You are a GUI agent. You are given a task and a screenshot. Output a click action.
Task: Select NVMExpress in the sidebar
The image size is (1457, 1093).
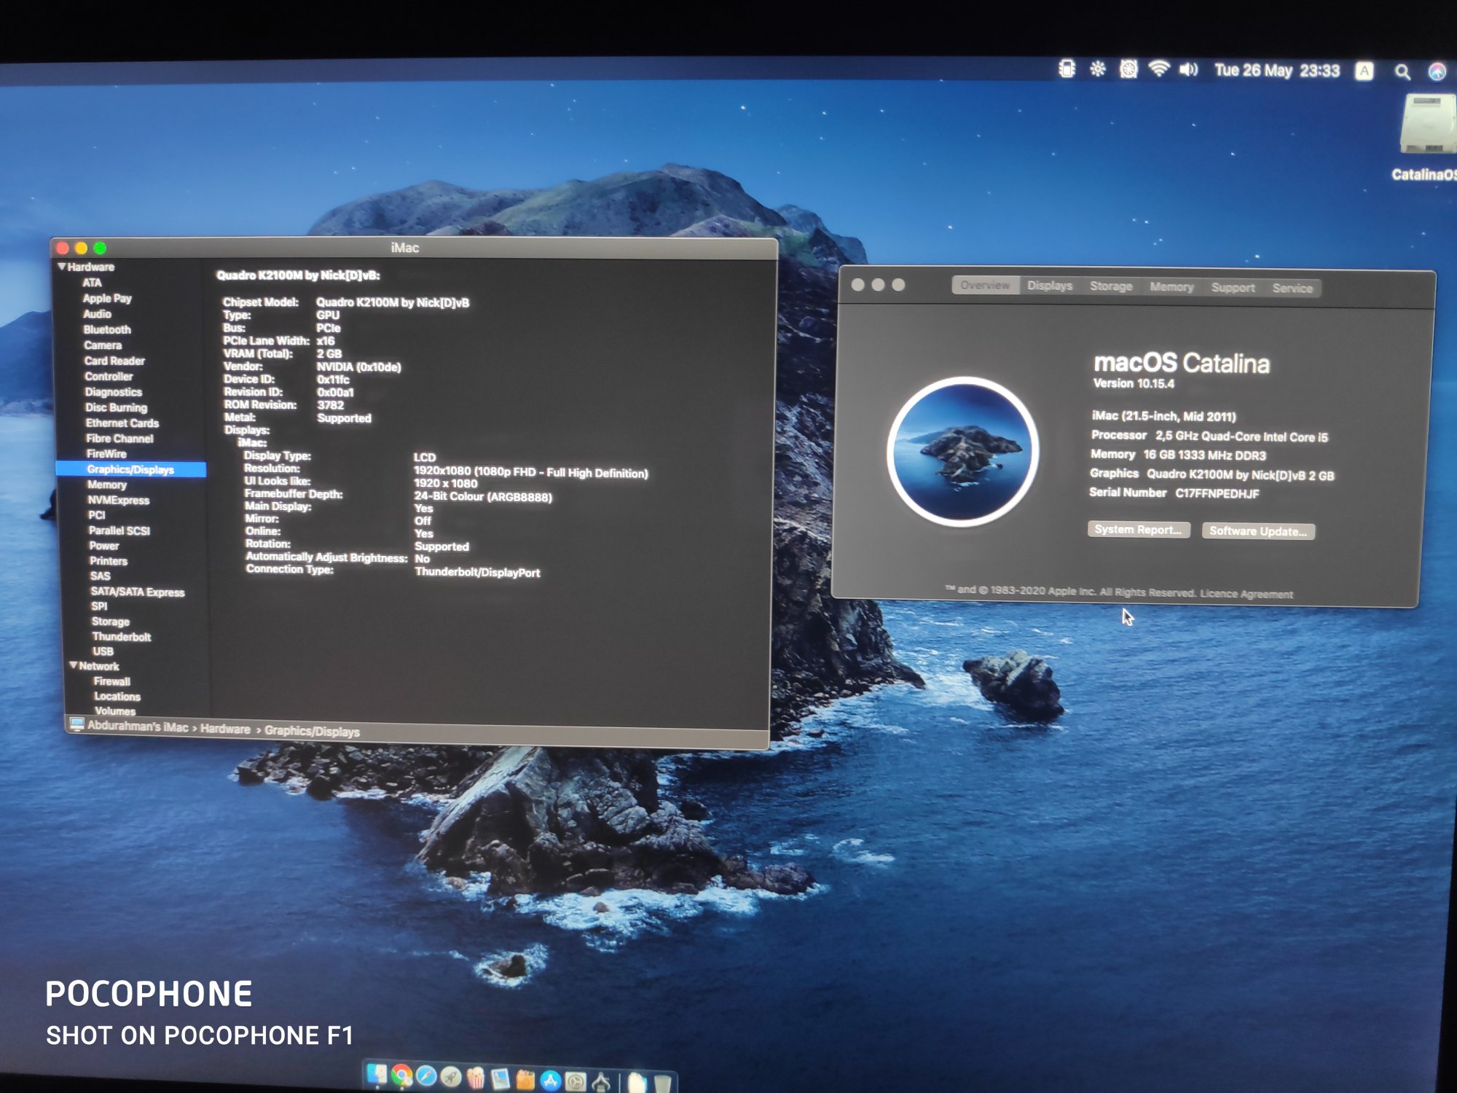118,500
